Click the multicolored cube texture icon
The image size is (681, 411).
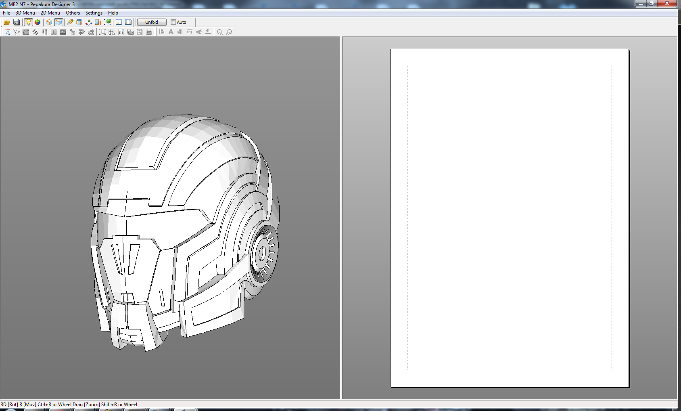coord(38,22)
